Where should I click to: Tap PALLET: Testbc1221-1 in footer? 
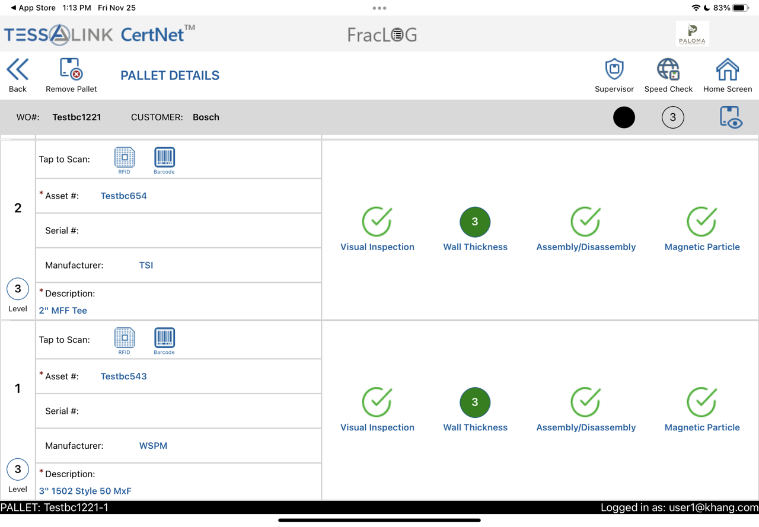[x=55, y=507]
